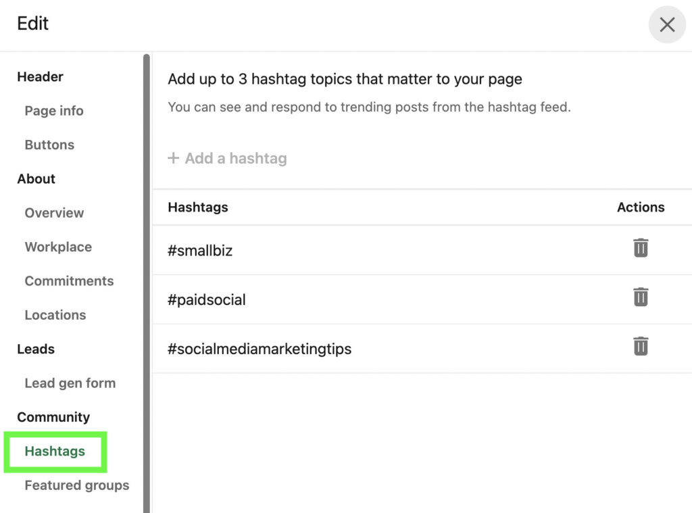Click the #smallbiz hashtag row text
The width and height of the screenshot is (692, 513).
pyautogui.click(x=200, y=251)
